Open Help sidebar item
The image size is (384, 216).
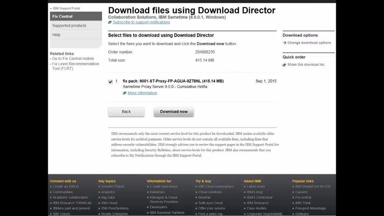click(x=76, y=35)
